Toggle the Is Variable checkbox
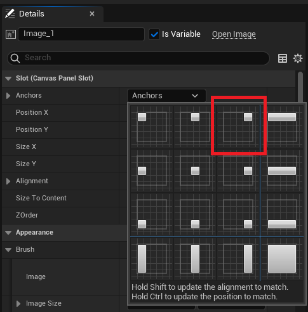Viewport: 308px width, 312px height. click(154, 34)
